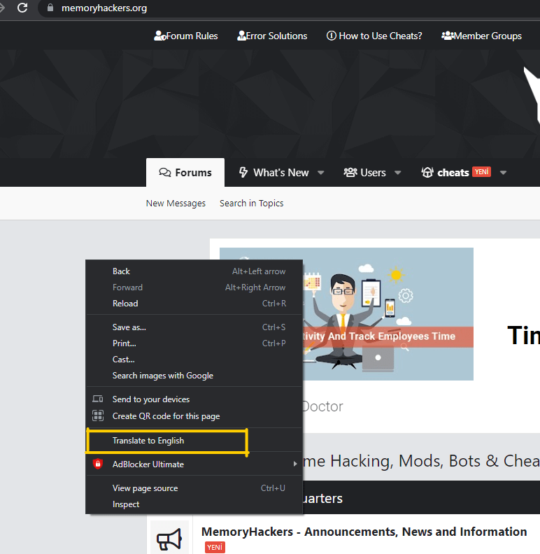Select the Forums tab
Image resolution: width=540 pixels, height=554 pixels.
point(185,172)
